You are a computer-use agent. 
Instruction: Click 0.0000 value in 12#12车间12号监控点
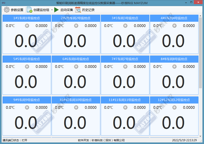click(189, 107)
